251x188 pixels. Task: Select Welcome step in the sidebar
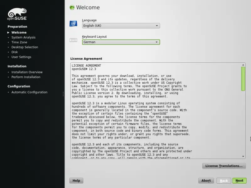click(19, 33)
